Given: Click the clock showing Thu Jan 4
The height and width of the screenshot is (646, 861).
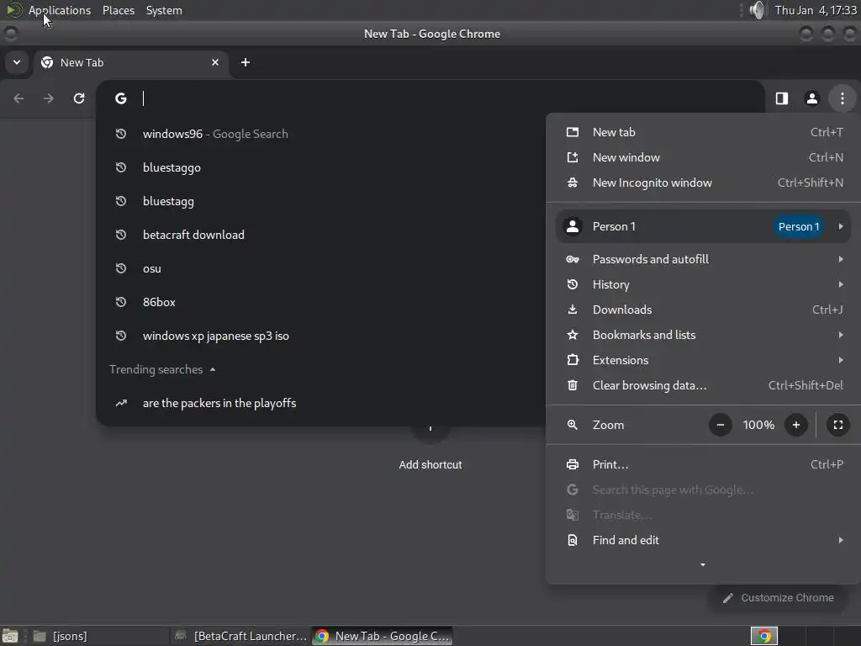Looking at the screenshot, I should click(816, 10).
